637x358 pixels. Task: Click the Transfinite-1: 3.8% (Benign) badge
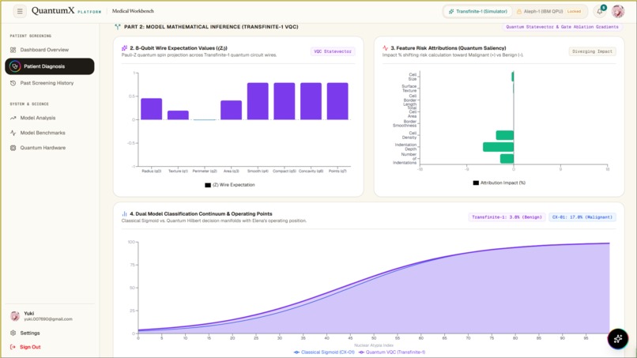[507, 217]
